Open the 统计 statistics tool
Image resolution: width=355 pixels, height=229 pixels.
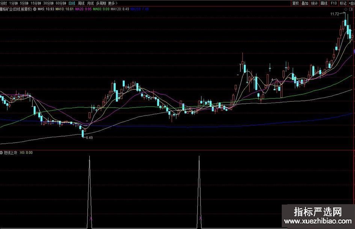pos(314,3)
